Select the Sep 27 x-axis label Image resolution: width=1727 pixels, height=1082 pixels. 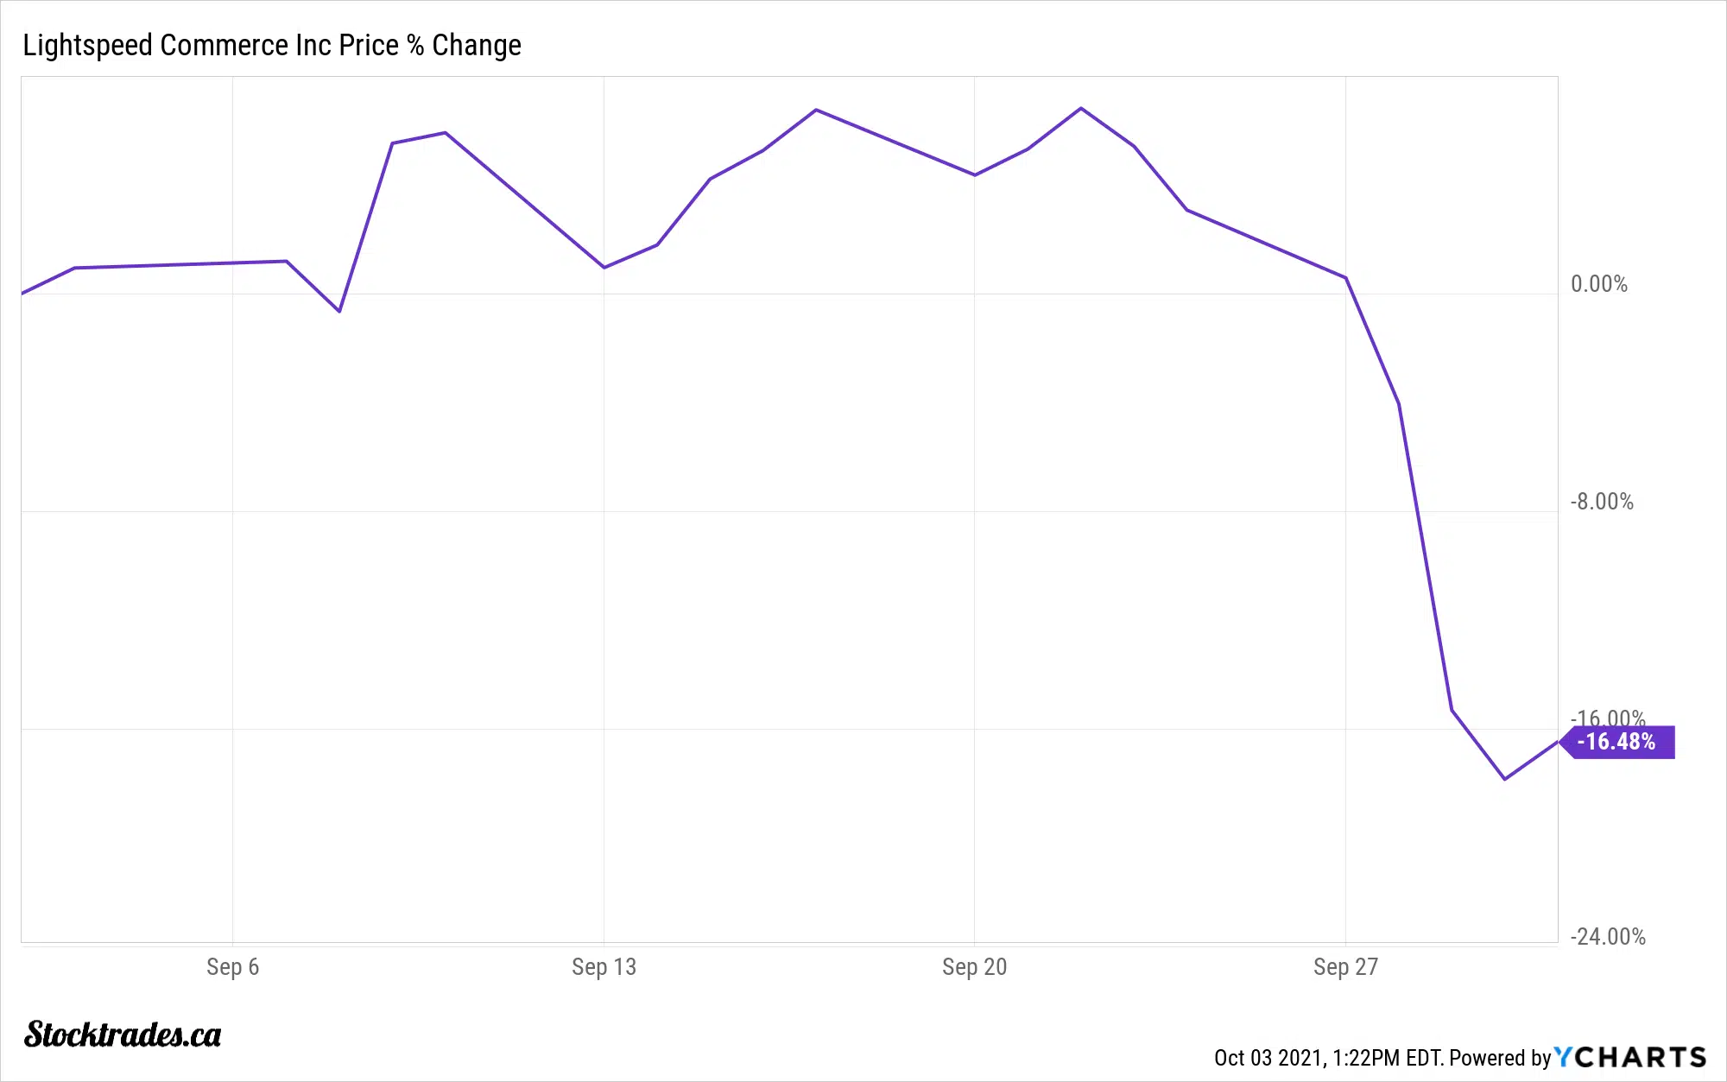pos(1345,966)
